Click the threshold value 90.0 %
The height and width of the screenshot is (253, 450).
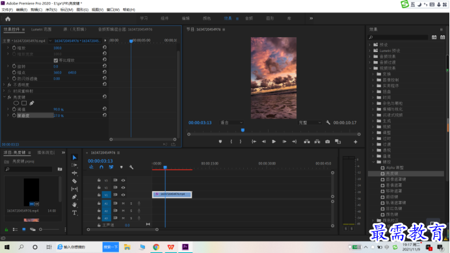[x=59, y=109]
